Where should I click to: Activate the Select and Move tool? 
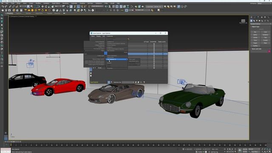coord(42,7)
